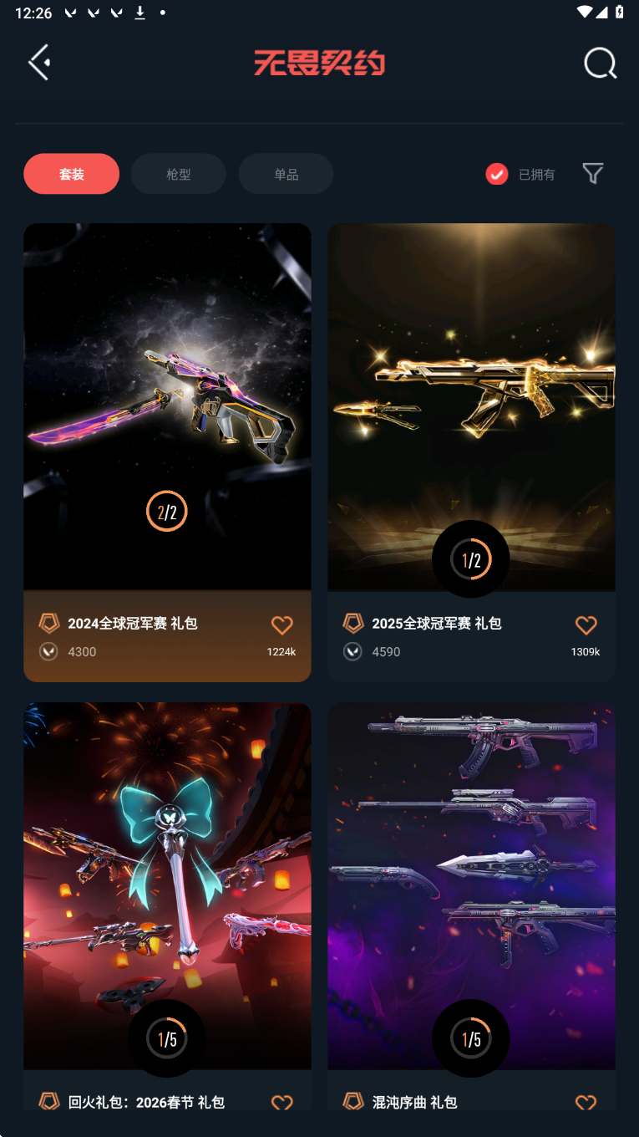Click the 1/2 progress ring on the 2025 bundle

pos(471,559)
